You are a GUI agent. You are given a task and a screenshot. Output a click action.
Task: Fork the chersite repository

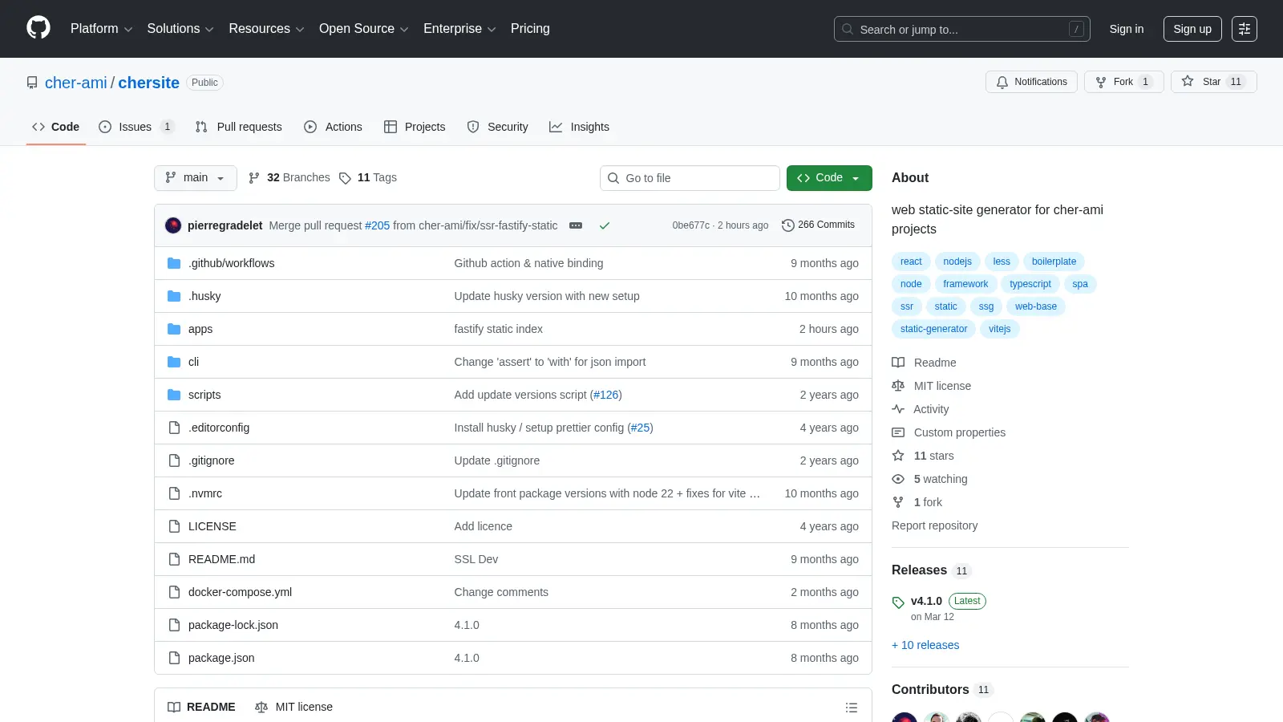1123,82
